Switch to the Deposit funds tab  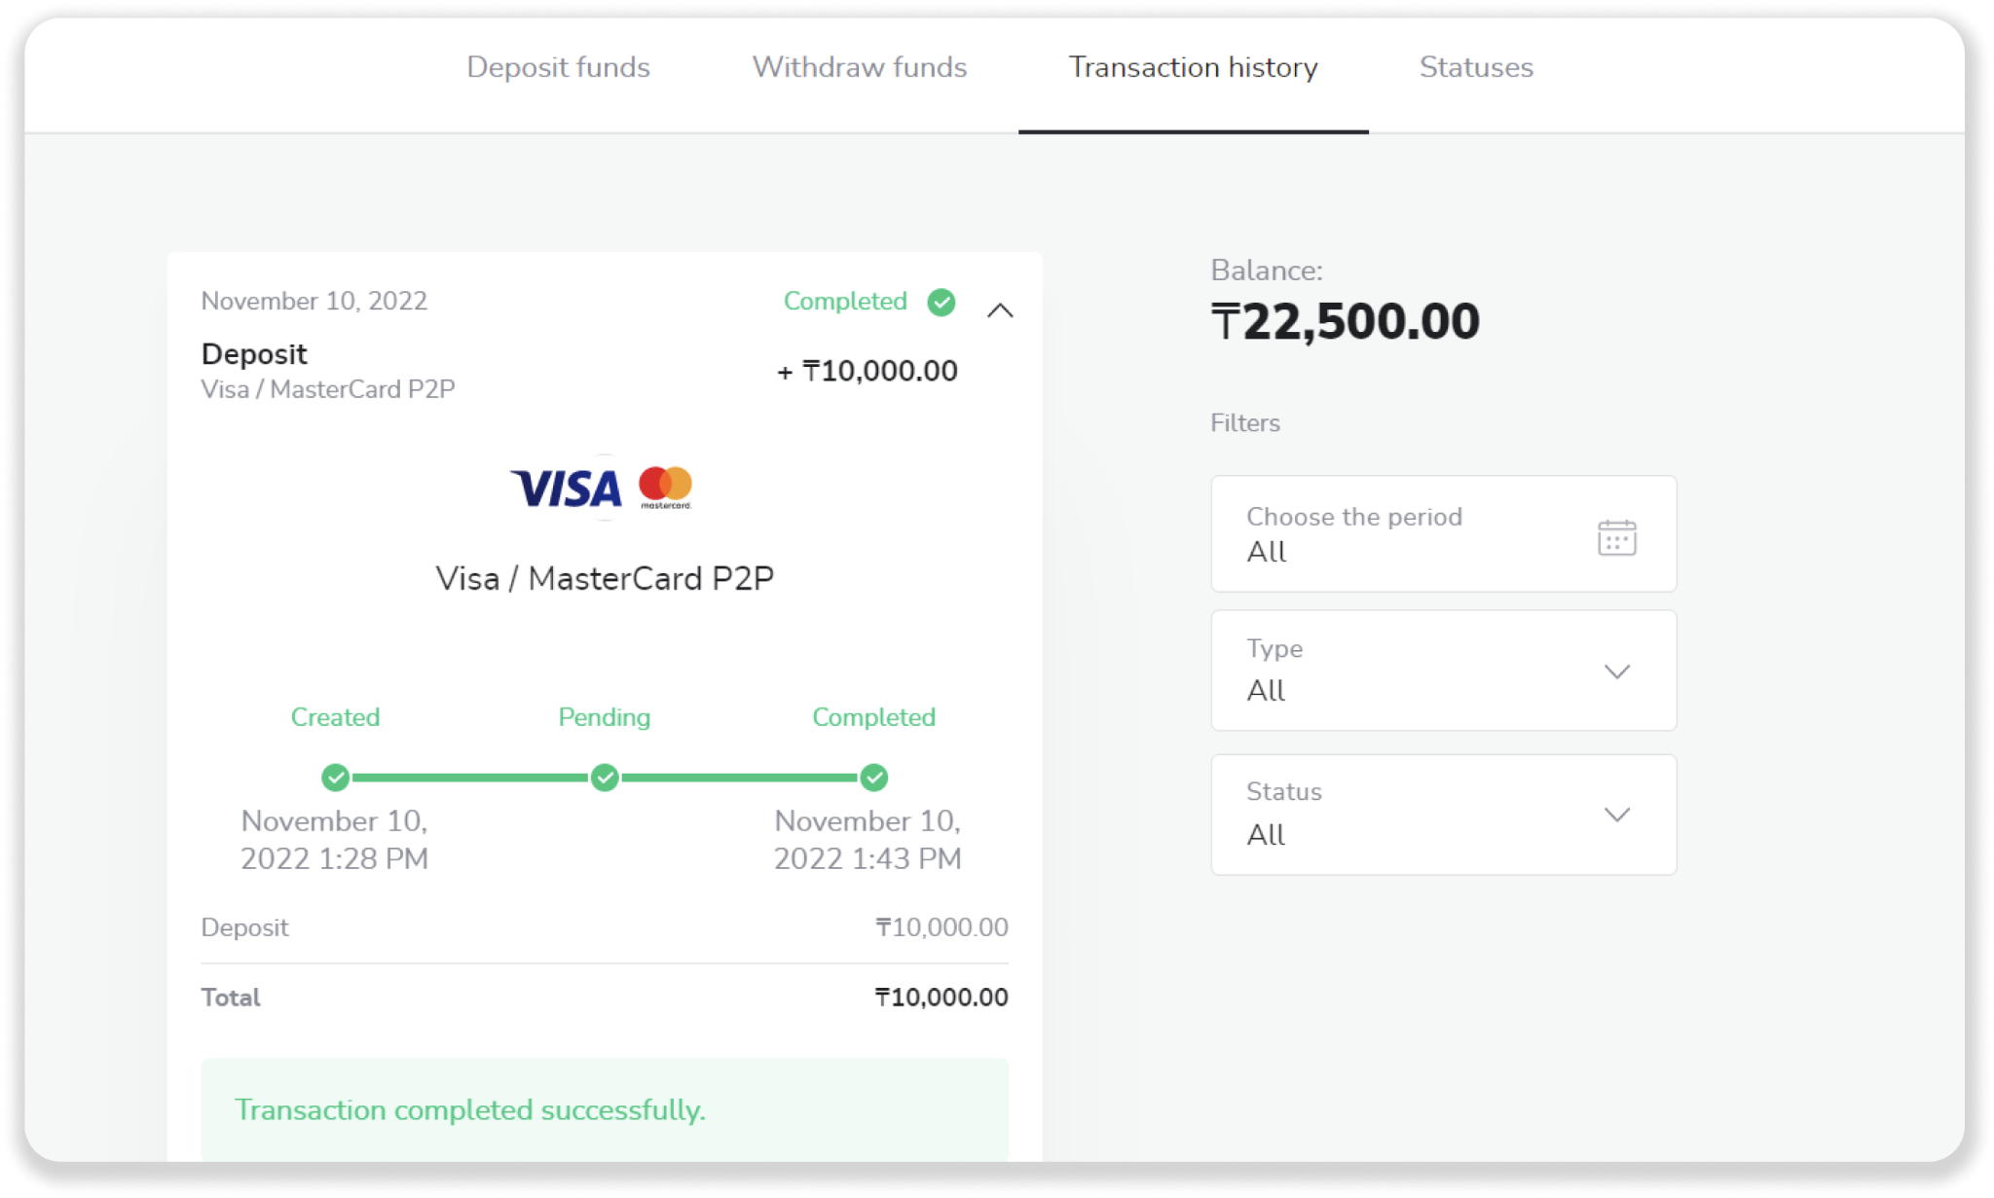click(558, 67)
